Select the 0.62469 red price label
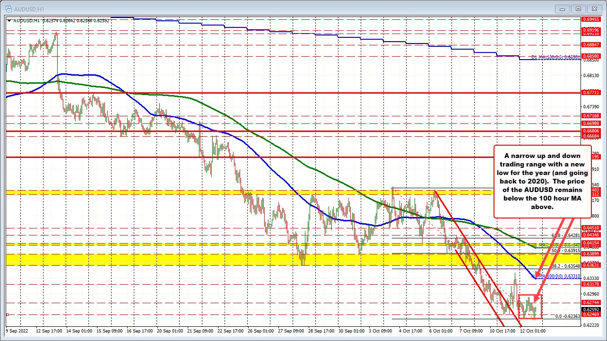This screenshot has height=341, width=607. click(x=590, y=315)
